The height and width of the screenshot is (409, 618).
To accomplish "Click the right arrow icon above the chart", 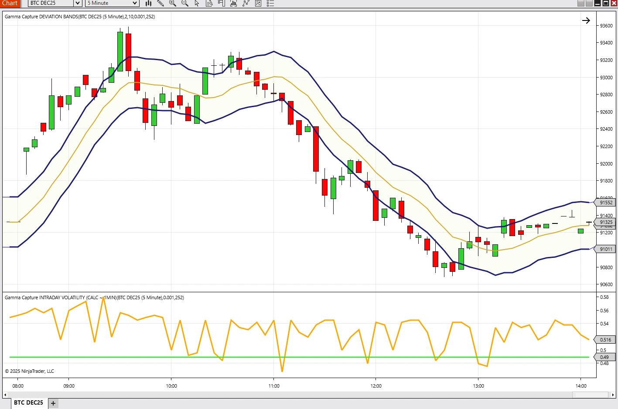I will tap(586, 20).
